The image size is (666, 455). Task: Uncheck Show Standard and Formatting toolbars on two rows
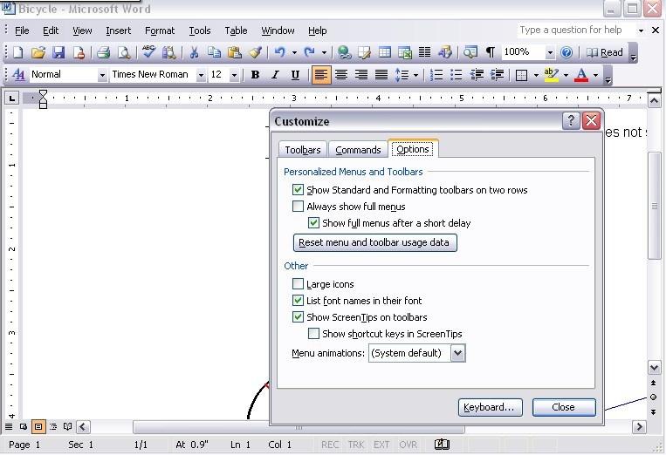(x=298, y=189)
